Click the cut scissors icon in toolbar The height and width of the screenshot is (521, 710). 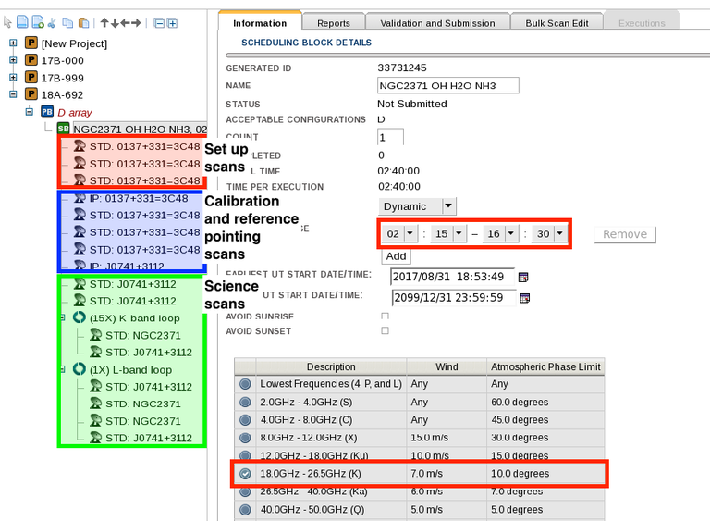click(52, 22)
